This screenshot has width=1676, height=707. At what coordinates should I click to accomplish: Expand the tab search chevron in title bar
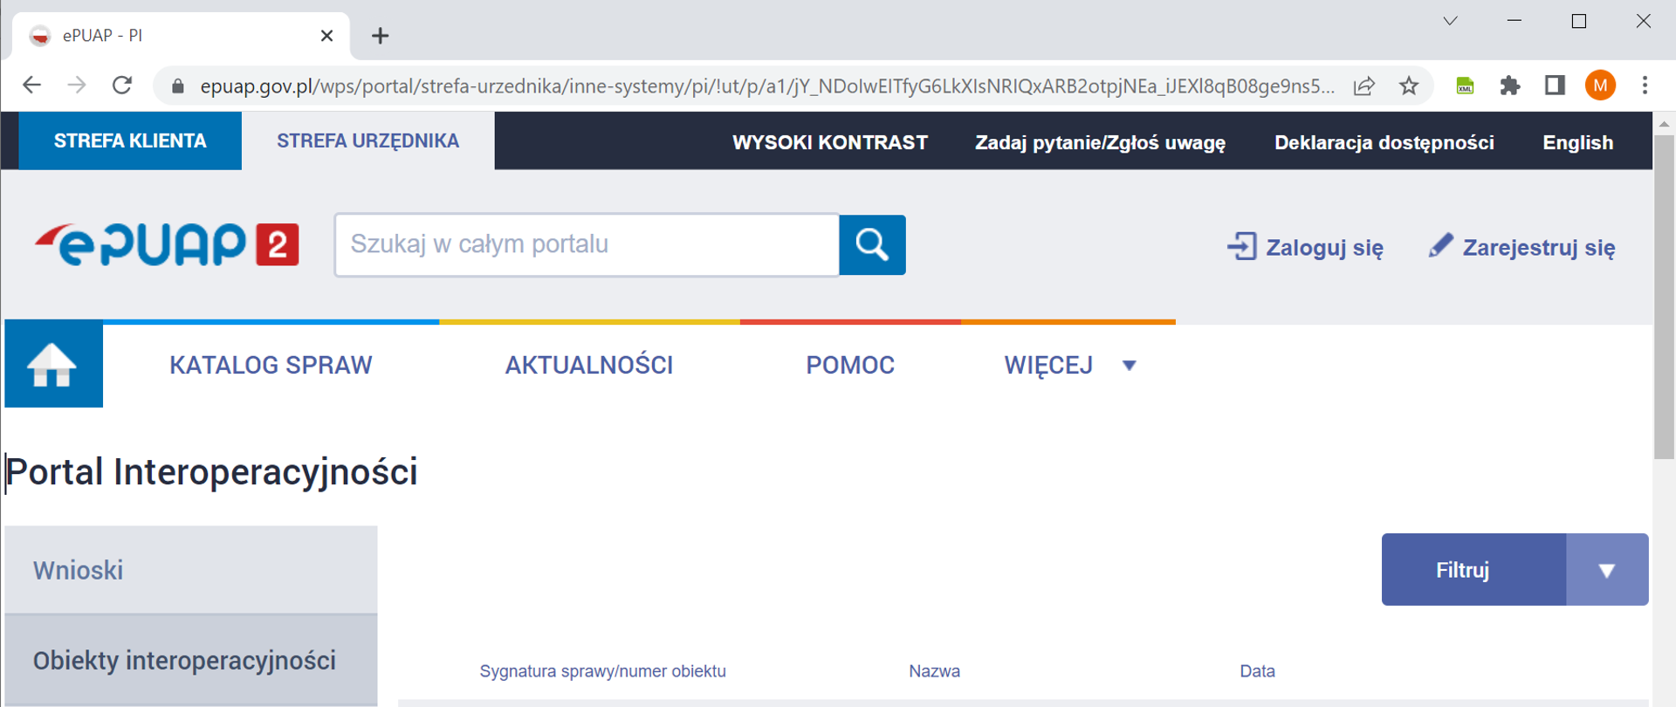tap(1450, 21)
